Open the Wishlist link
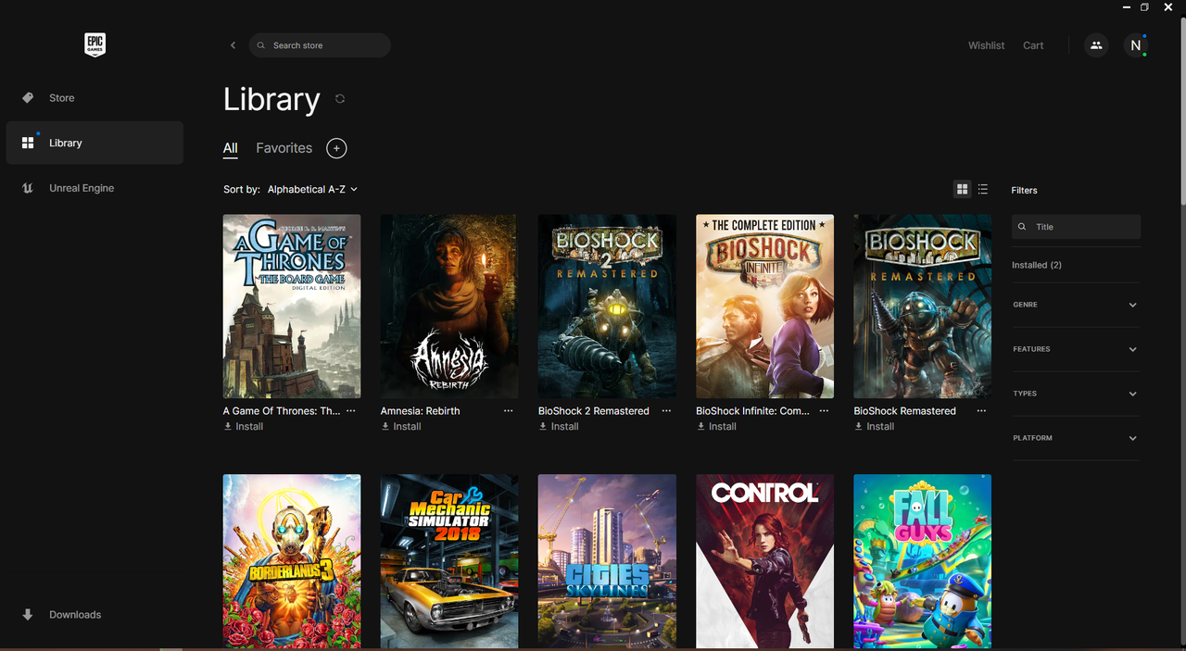 point(986,45)
